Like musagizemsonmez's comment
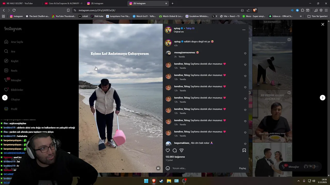 [245, 53]
